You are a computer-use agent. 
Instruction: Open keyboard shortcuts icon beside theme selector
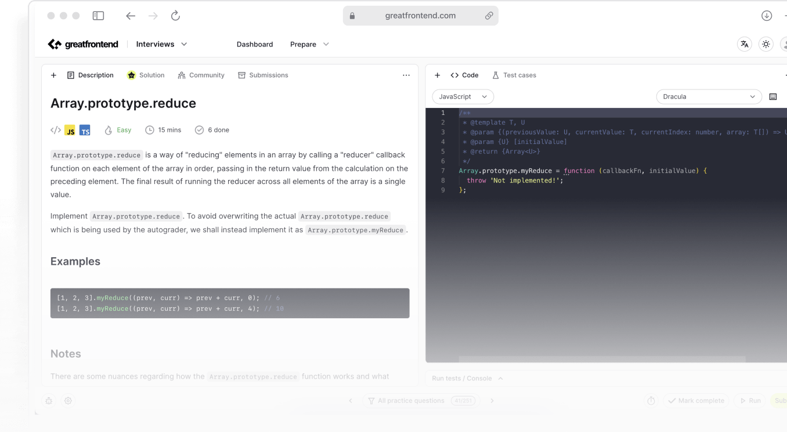point(773,96)
